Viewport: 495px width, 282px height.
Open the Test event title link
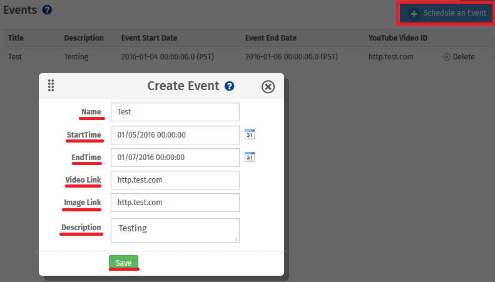tap(15, 57)
